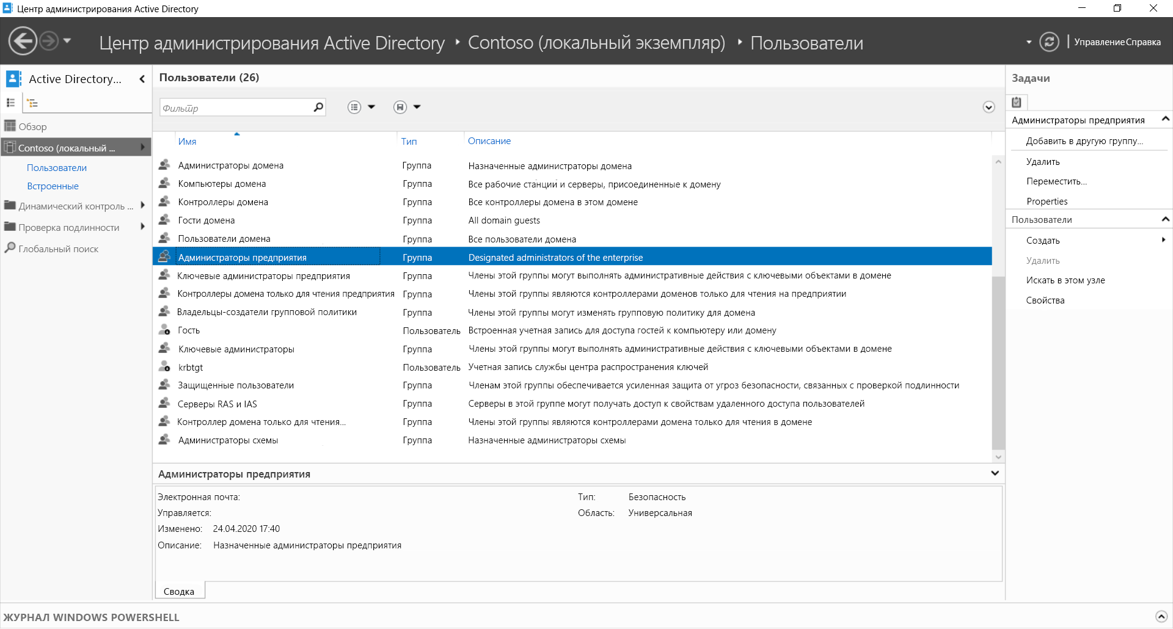The height and width of the screenshot is (629, 1173).
Task: Expand filter criteria chevron
Action: click(x=988, y=107)
